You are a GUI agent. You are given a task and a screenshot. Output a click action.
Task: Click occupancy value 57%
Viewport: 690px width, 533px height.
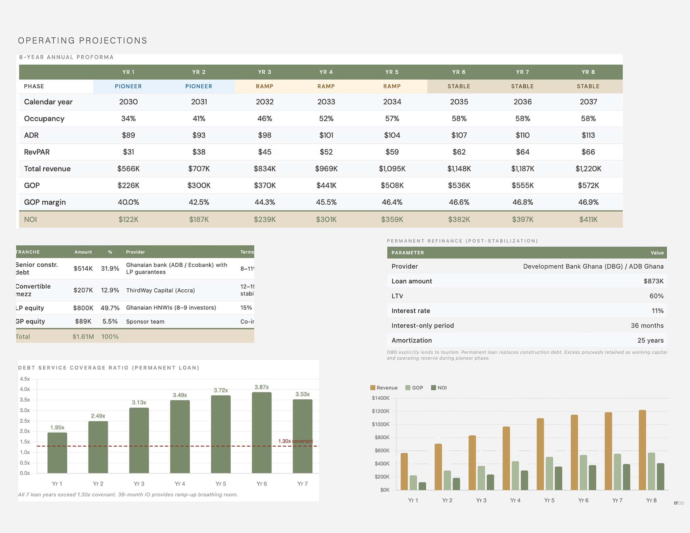pyautogui.click(x=392, y=119)
